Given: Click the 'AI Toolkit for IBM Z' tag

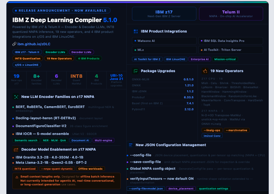Looking at the screenshot, I should coord(147,59).
